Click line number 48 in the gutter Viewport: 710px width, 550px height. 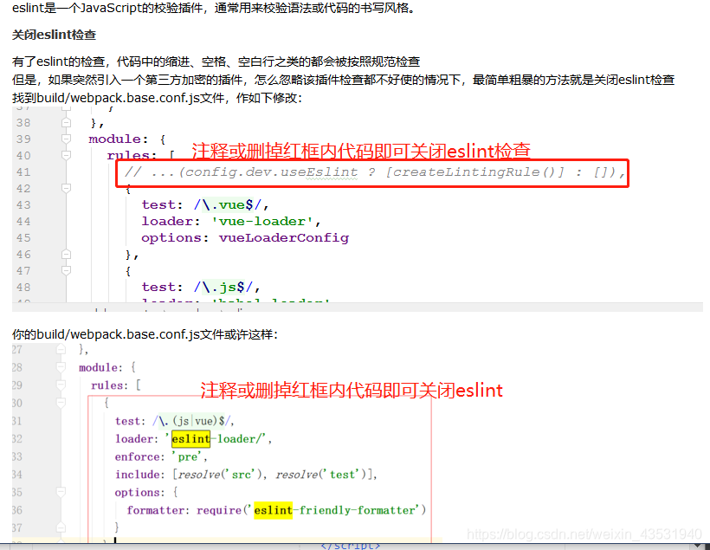click(23, 288)
